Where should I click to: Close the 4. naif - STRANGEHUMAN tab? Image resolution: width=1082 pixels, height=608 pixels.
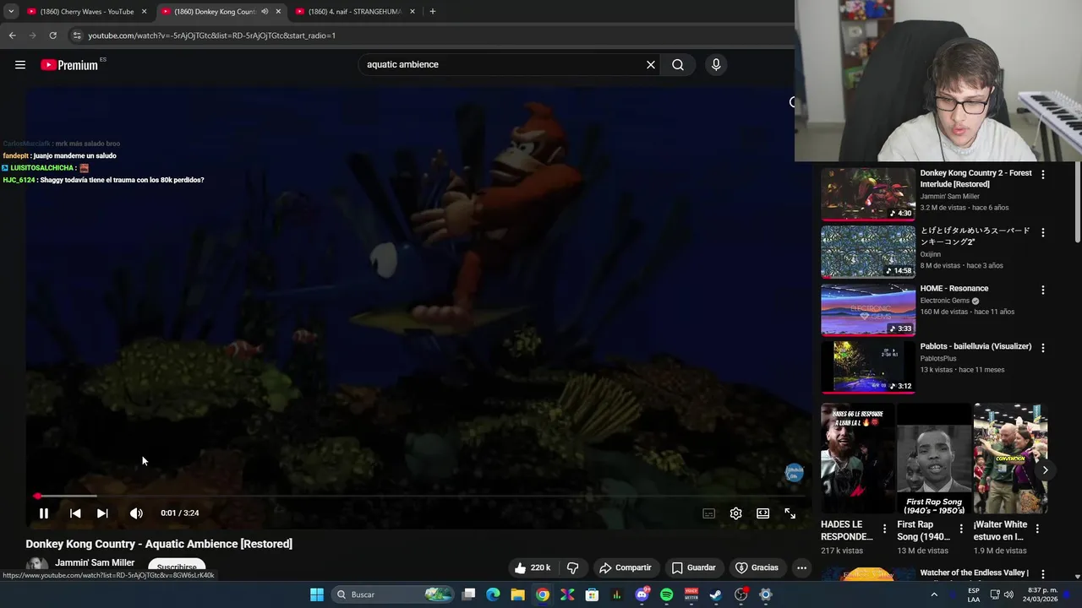tap(412, 12)
